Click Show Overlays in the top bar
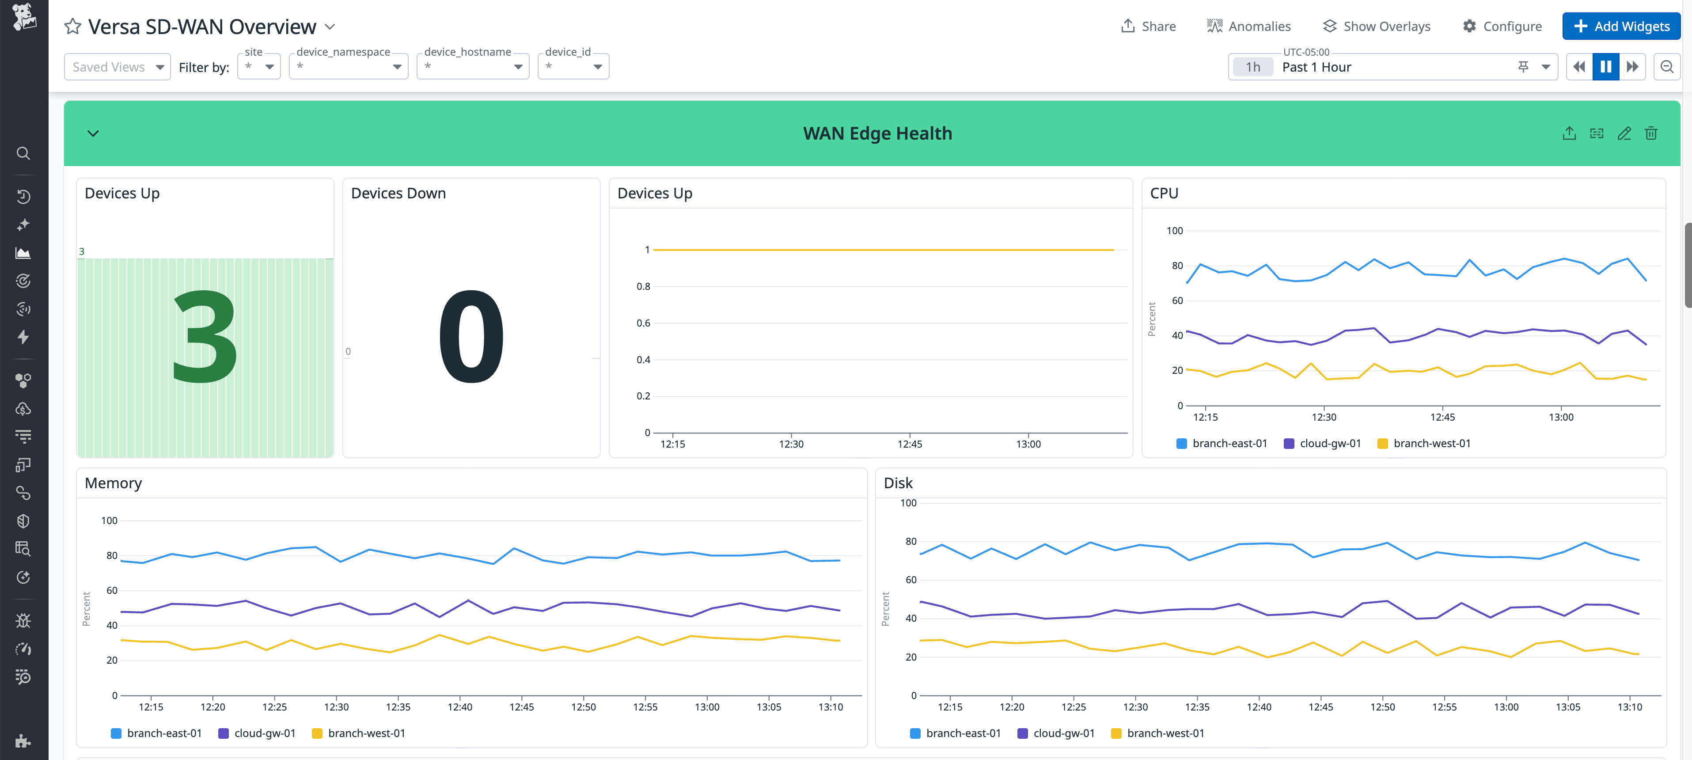The image size is (1692, 760). point(1376,26)
